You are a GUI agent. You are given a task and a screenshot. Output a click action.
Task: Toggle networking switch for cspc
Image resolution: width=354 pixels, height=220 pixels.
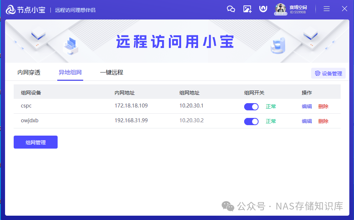pos(251,106)
